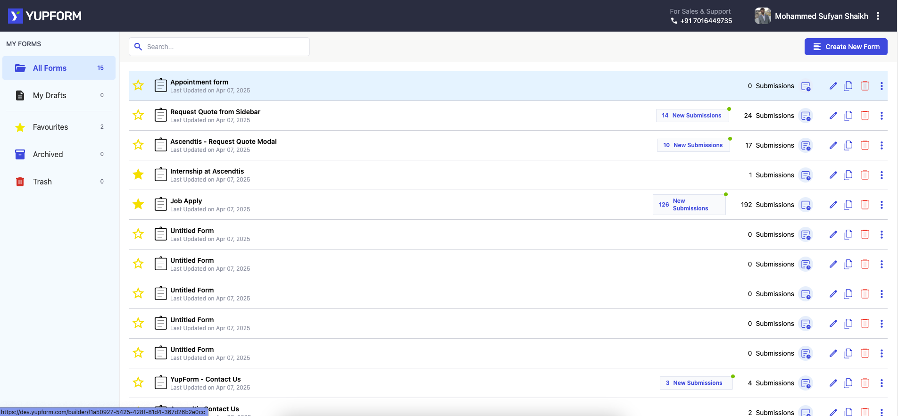The image size is (898, 416).
Task: Click the YUPFORM logo
Action: [45, 16]
